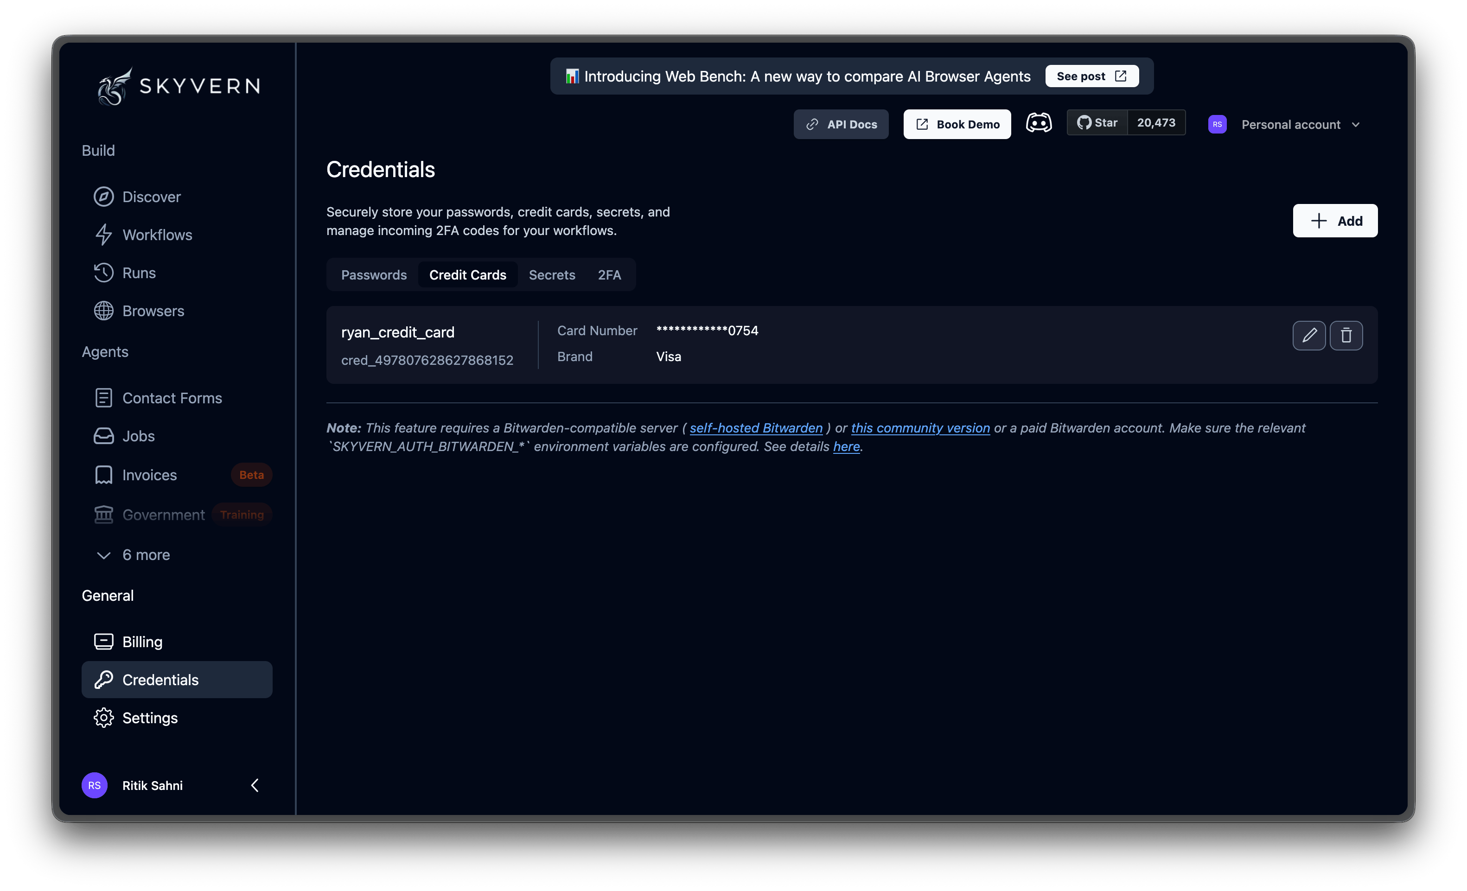Click the Government building icon

tap(103, 514)
